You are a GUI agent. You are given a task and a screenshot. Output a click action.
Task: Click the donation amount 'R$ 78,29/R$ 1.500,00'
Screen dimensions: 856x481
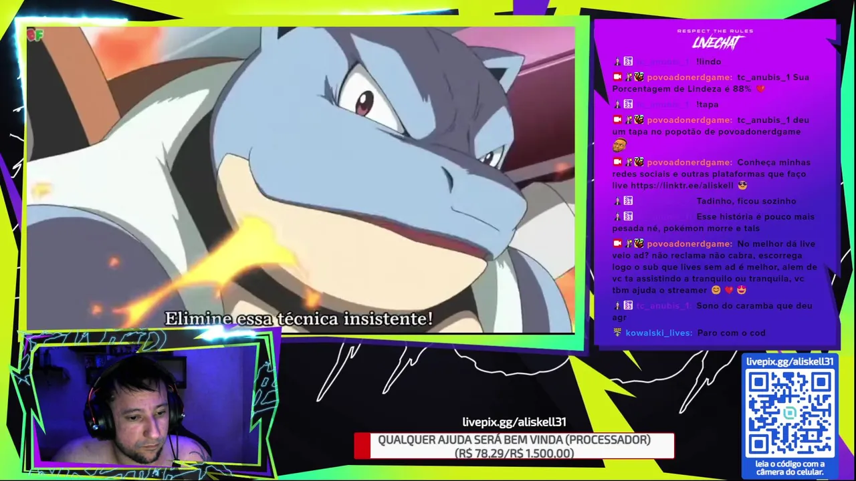(514, 454)
